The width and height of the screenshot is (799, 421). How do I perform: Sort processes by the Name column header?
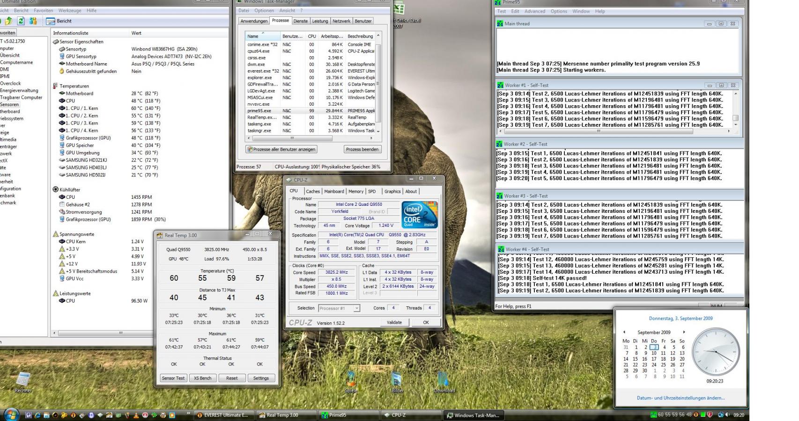click(262, 36)
